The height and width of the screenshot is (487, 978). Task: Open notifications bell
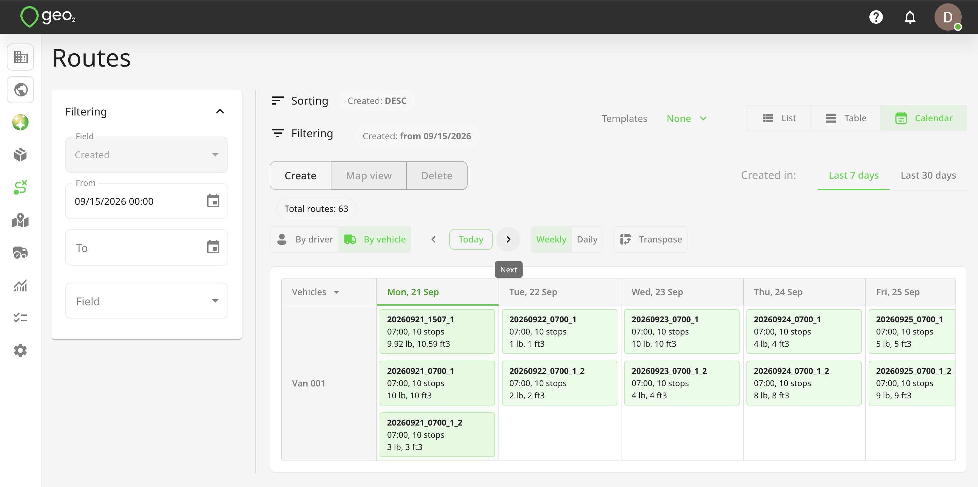click(910, 17)
